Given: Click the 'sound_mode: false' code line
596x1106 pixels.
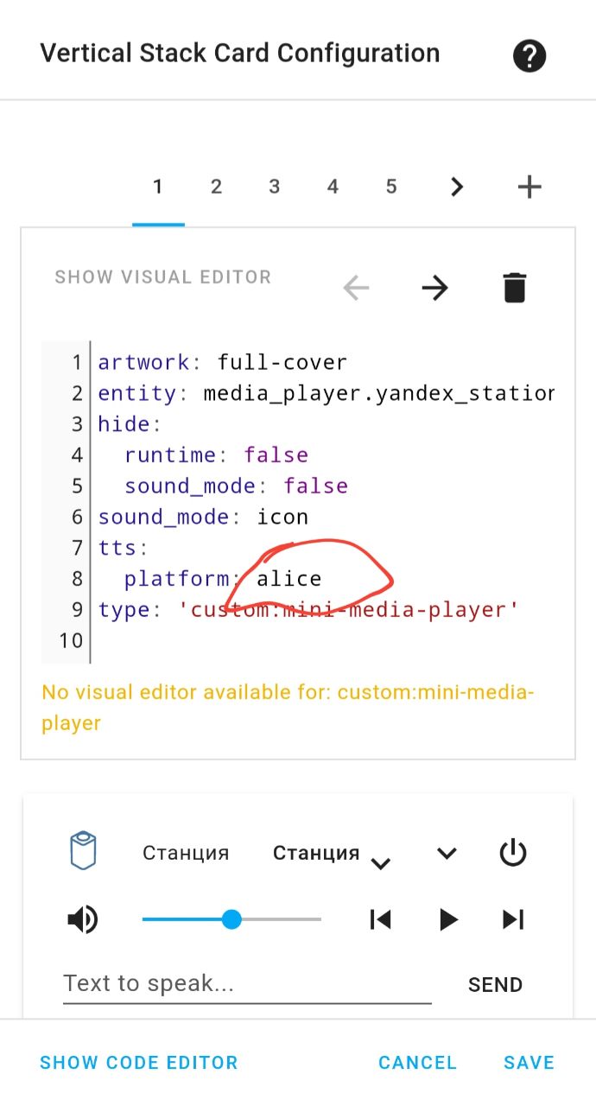Looking at the screenshot, I should tap(236, 486).
